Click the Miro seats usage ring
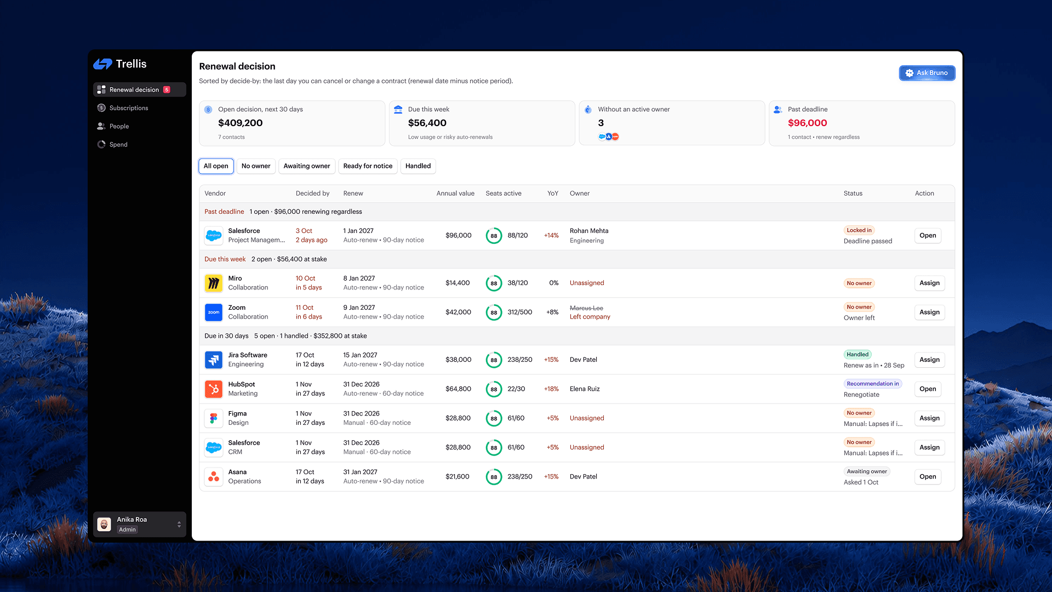1052x592 pixels. click(494, 283)
